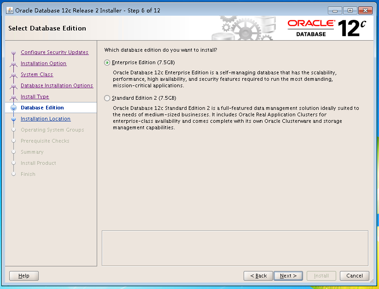Click 'Which database edition do you want to install?' text
The height and width of the screenshot is (289, 379).
pyautogui.click(x=161, y=50)
